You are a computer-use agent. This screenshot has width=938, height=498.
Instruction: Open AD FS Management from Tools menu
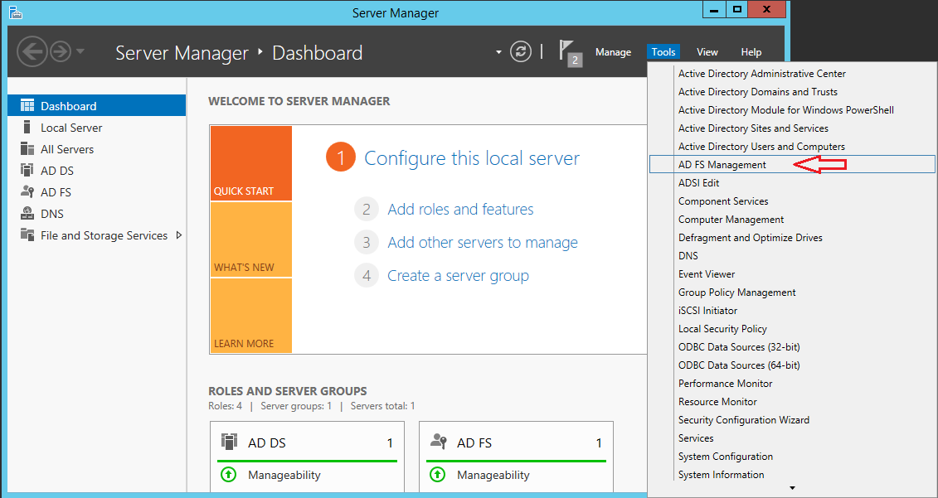pos(792,164)
